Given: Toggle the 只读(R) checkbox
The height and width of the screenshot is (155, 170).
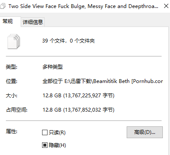Looking at the screenshot, I should tap(45, 132).
